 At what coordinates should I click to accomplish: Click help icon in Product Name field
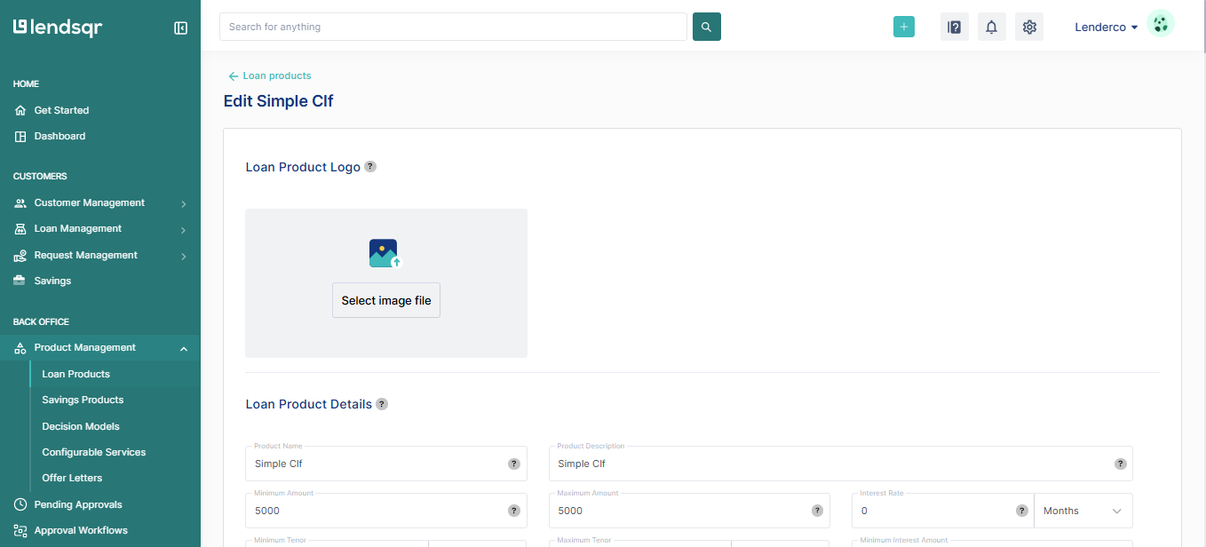pyautogui.click(x=513, y=464)
